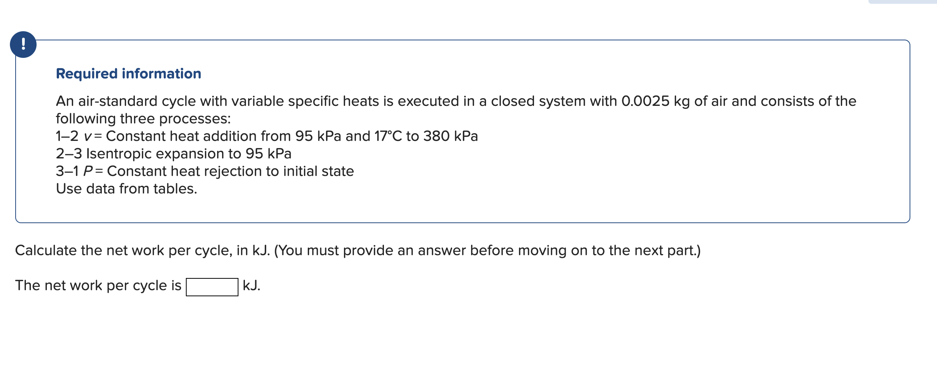Select the Required information heading
The image size is (937, 377).
pos(128,73)
